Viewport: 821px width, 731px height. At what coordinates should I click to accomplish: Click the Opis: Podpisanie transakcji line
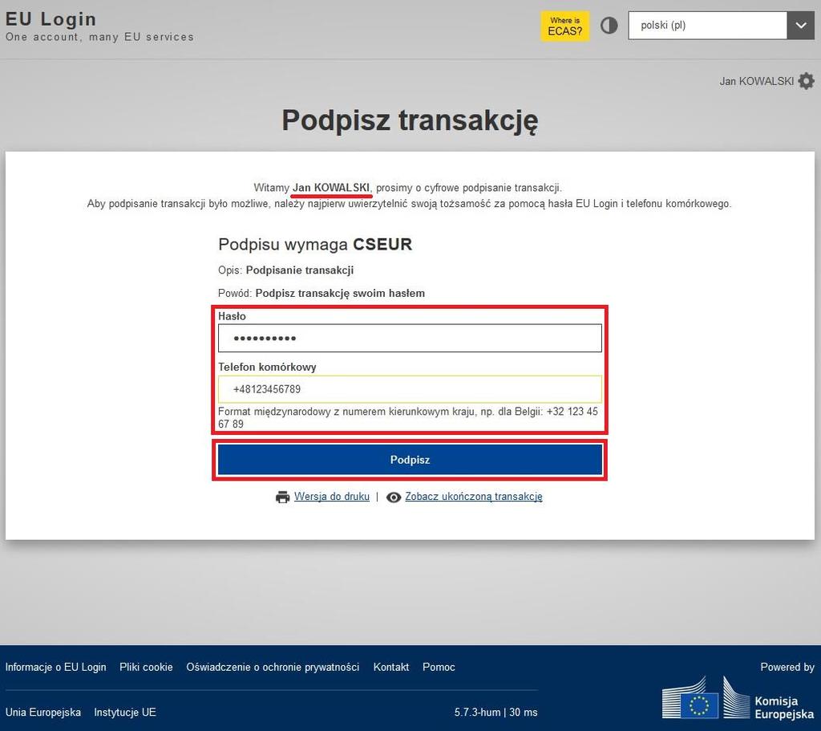click(x=286, y=270)
